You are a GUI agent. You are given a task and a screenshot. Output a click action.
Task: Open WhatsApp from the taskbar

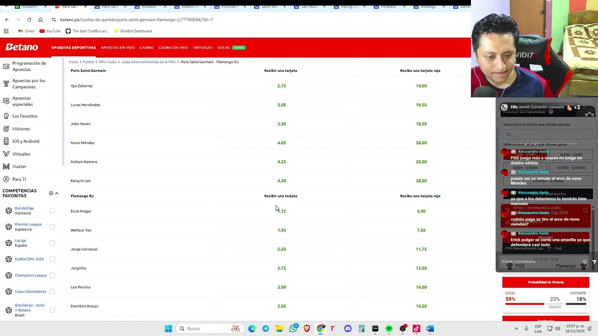293,329
